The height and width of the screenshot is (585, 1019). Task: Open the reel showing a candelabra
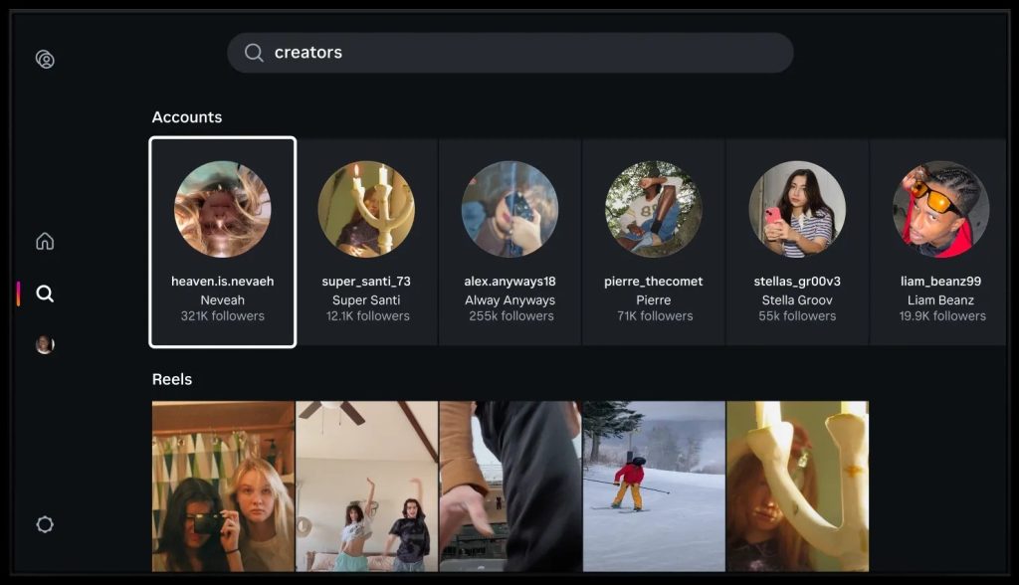coord(797,487)
